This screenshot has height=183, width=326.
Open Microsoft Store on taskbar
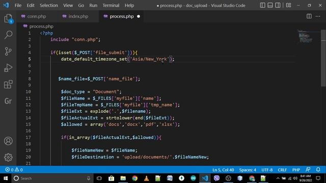111,178
